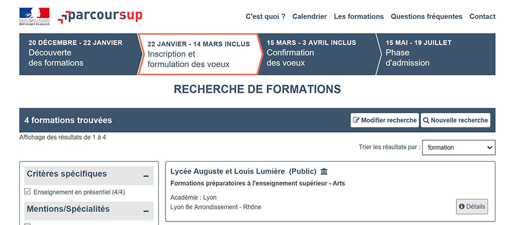Viewport: 505px width, 225px height.
Task: Click the info icon on the Détails button
Action: (x=462, y=206)
